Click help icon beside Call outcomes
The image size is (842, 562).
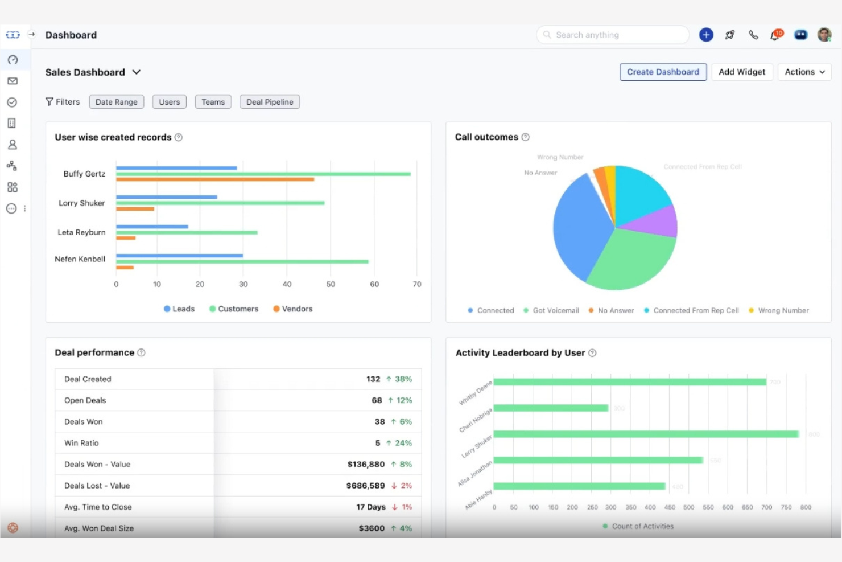pos(526,137)
